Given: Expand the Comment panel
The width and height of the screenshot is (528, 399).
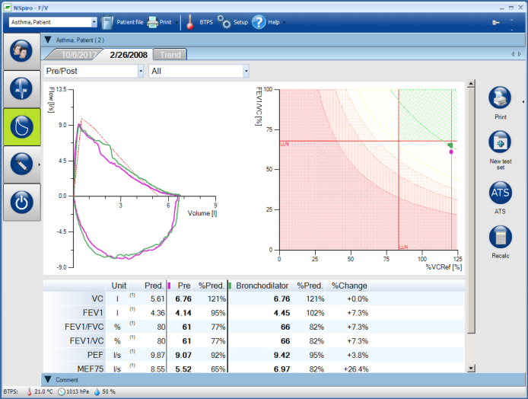Looking at the screenshot, I should (48, 379).
